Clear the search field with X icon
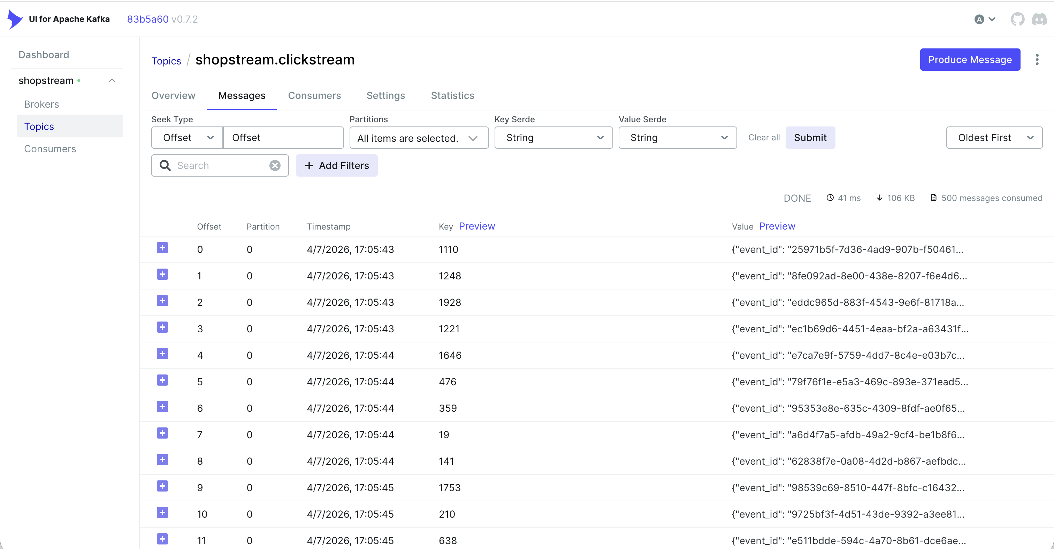Viewport: 1054px width, 549px height. pyautogui.click(x=275, y=165)
